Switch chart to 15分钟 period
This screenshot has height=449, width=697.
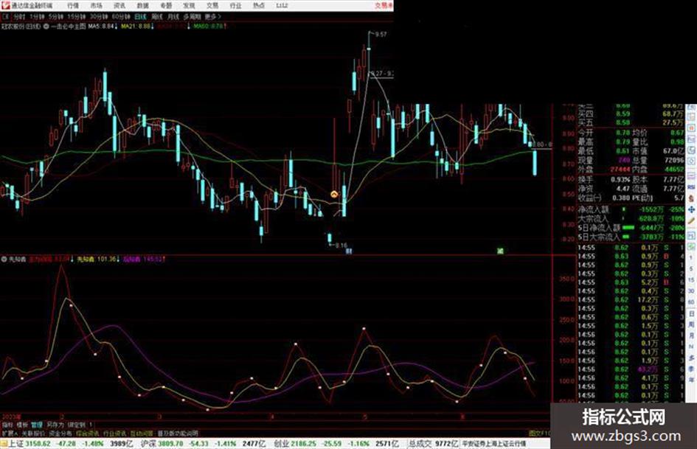point(77,17)
